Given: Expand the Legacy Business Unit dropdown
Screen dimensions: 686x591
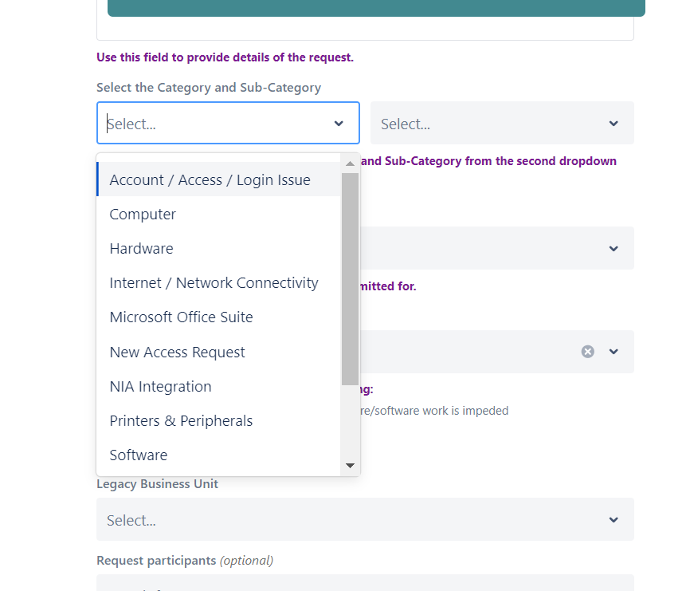Looking at the screenshot, I should 365,519.
